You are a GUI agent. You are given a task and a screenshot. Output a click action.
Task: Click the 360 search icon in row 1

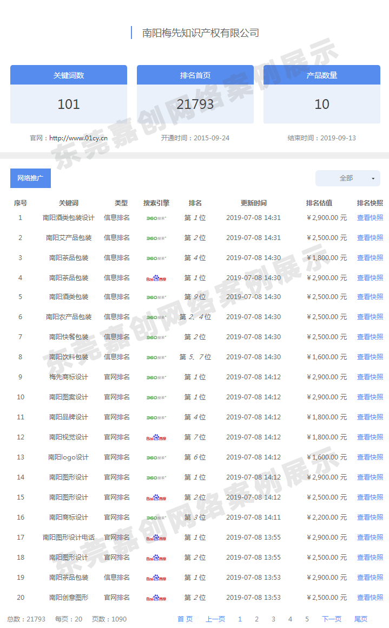156,218
